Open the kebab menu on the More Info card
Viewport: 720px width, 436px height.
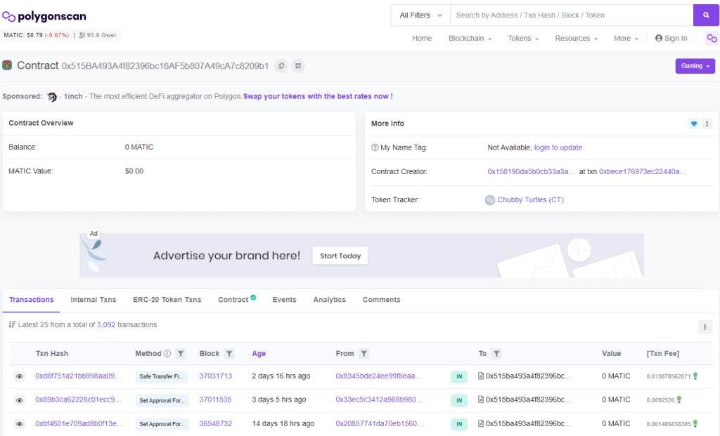tap(707, 124)
